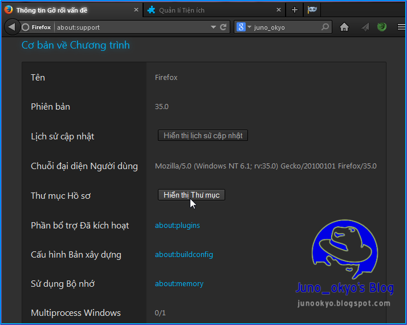407x325 pixels.
Task: Click the Multiprocess Windows value 0/1
Action: point(160,312)
